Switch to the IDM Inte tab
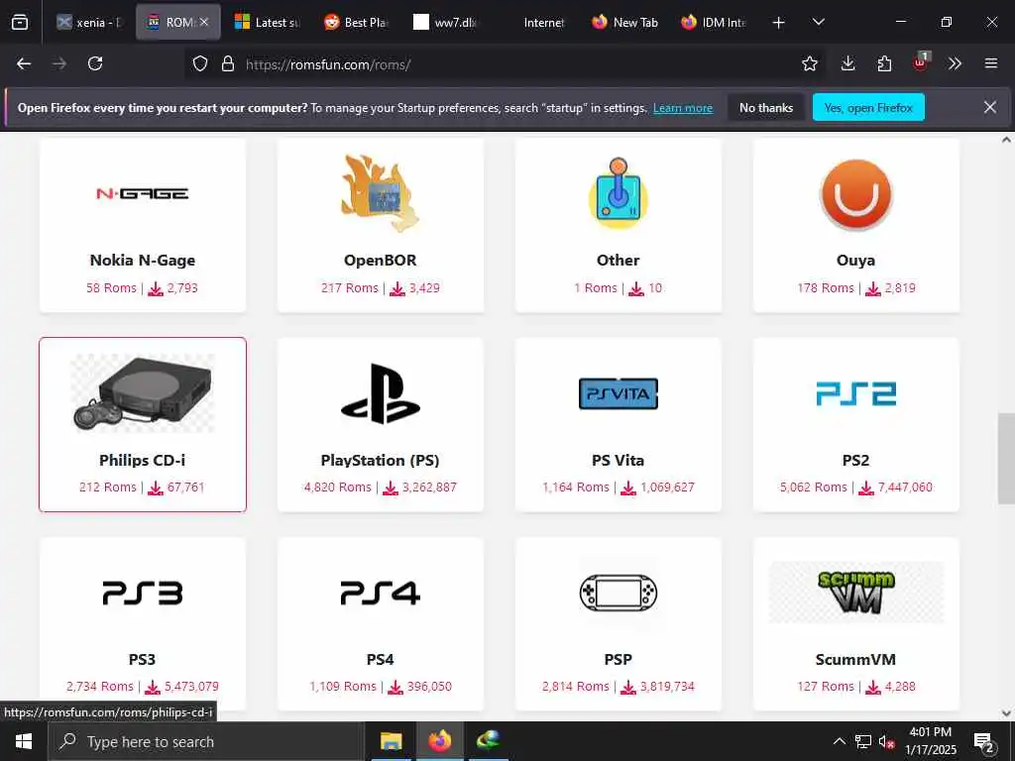 (x=715, y=23)
